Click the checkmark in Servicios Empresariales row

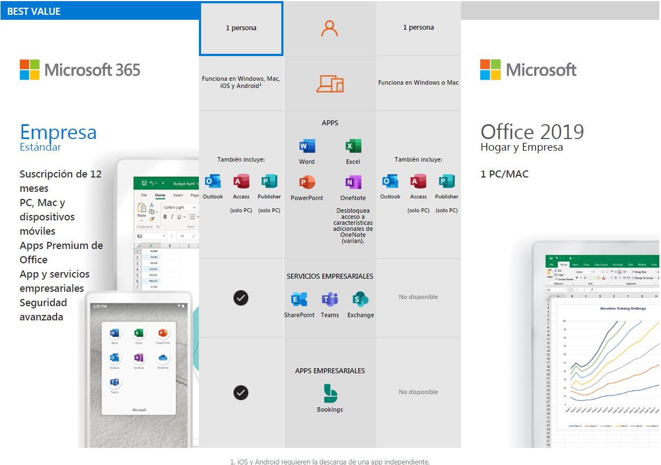click(x=241, y=298)
